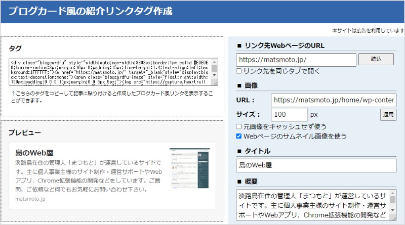Click the 読込 button to load URL
This screenshot has width=405, height=225.
(x=376, y=59)
